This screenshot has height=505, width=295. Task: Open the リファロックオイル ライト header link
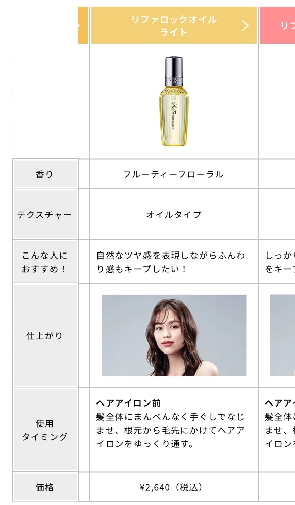tap(174, 25)
